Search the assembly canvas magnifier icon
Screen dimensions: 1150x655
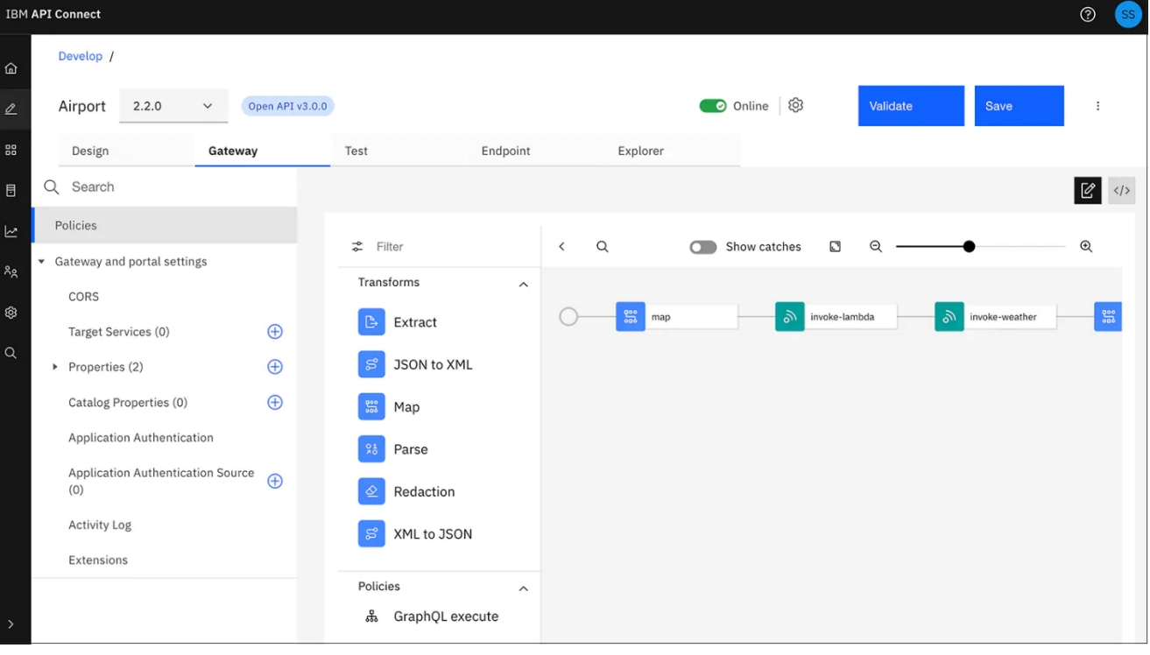click(603, 247)
